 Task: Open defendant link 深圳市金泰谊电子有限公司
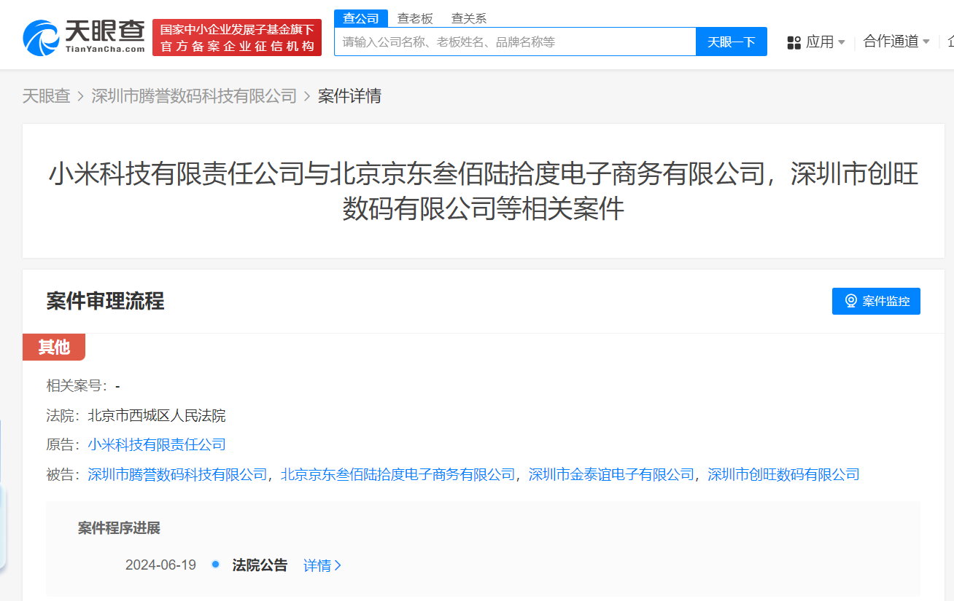click(x=610, y=474)
